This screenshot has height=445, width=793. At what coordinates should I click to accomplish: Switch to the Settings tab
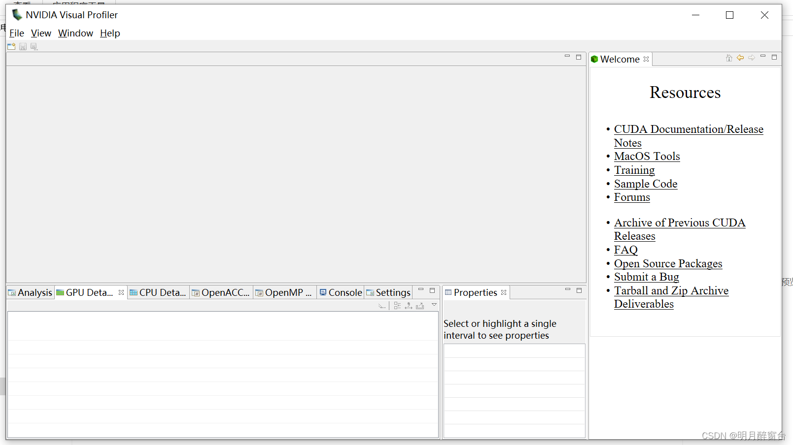[x=388, y=292]
